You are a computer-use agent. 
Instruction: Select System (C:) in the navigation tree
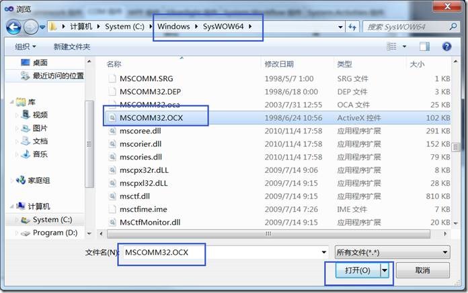point(52,220)
